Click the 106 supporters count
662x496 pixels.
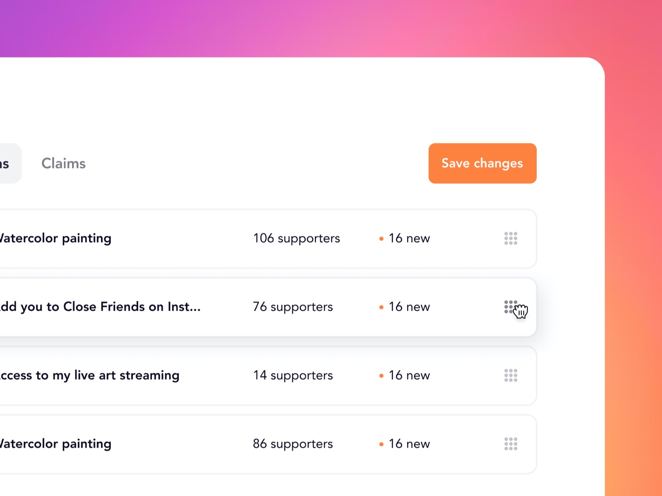(x=296, y=238)
